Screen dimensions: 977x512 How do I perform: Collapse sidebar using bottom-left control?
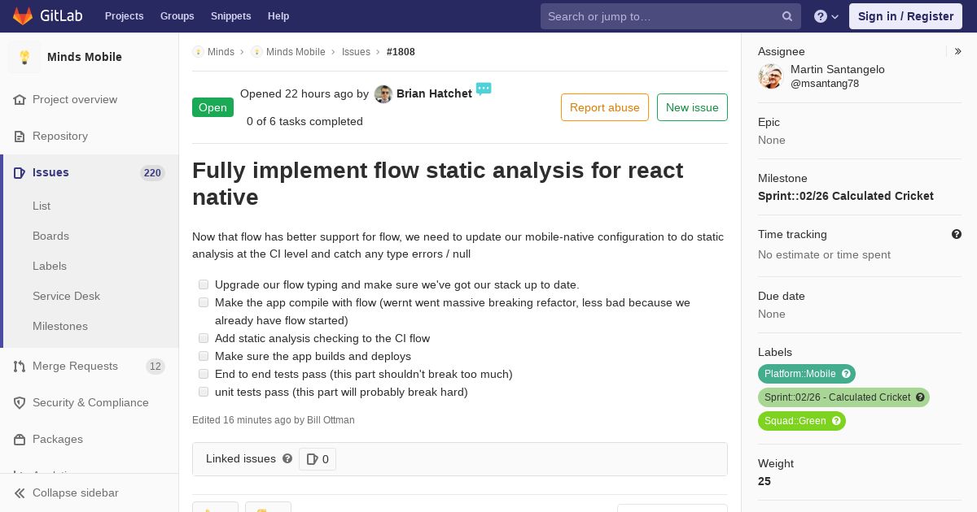pos(67,492)
